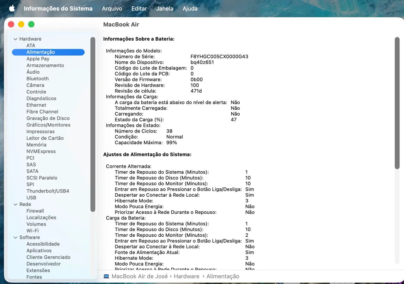The height and width of the screenshot is (284, 404).
Task: Select Thunderbolt/USB4 in the sidebar
Action: pos(48,191)
